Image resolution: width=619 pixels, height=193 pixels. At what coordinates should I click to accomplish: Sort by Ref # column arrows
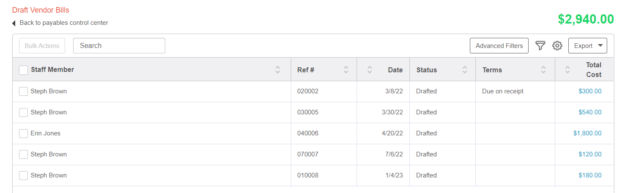click(x=346, y=70)
